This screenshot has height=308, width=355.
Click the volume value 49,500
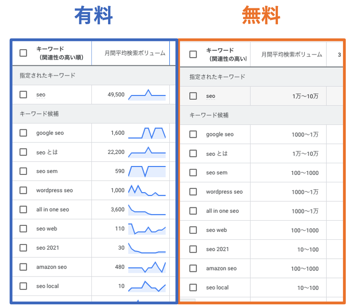tap(116, 95)
